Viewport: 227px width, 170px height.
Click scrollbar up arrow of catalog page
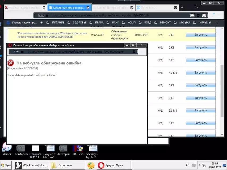[222, 29]
